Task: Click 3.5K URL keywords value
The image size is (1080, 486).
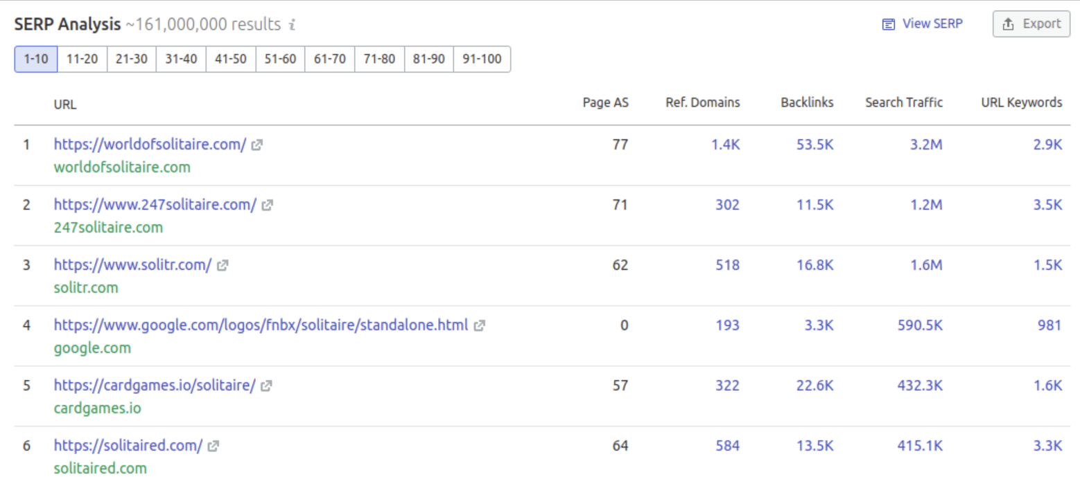Action: pos(1048,205)
